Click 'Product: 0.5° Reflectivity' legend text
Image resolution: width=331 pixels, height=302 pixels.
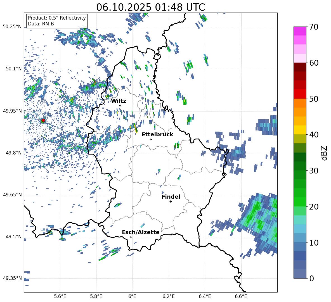tap(57, 18)
